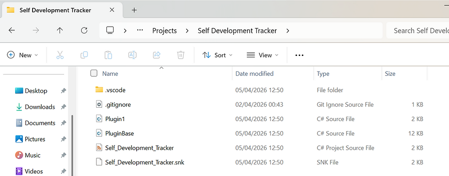449x176 pixels.
Task: Click the Share icon in toolbar
Action: coord(156,55)
